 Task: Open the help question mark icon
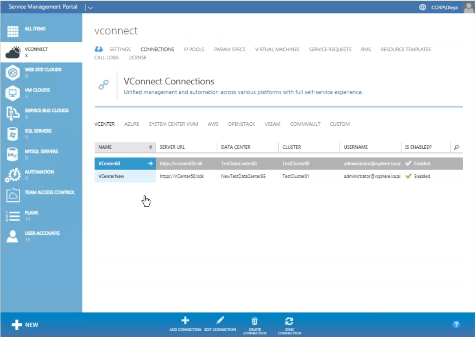pos(456,324)
